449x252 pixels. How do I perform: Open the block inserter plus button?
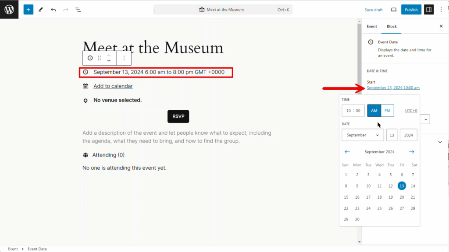(29, 10)
